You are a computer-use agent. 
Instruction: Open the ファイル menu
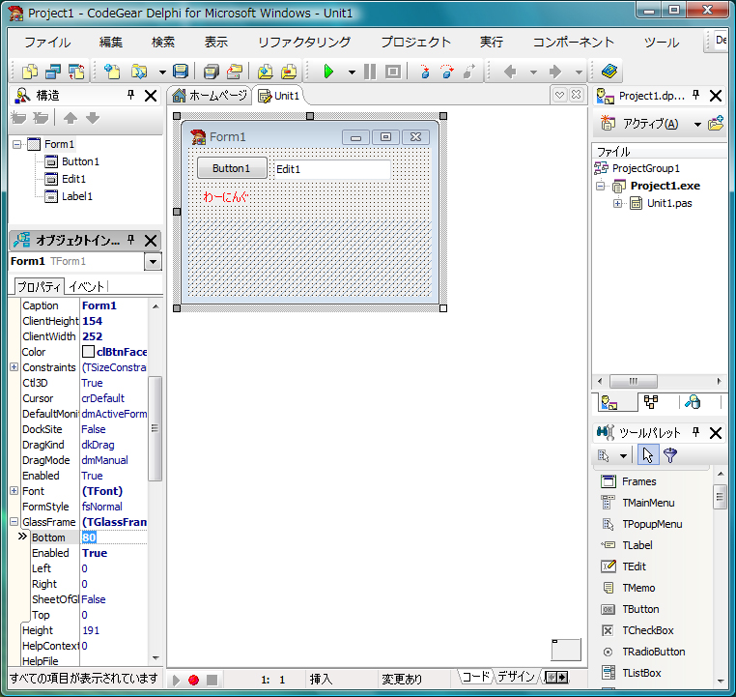47,43
